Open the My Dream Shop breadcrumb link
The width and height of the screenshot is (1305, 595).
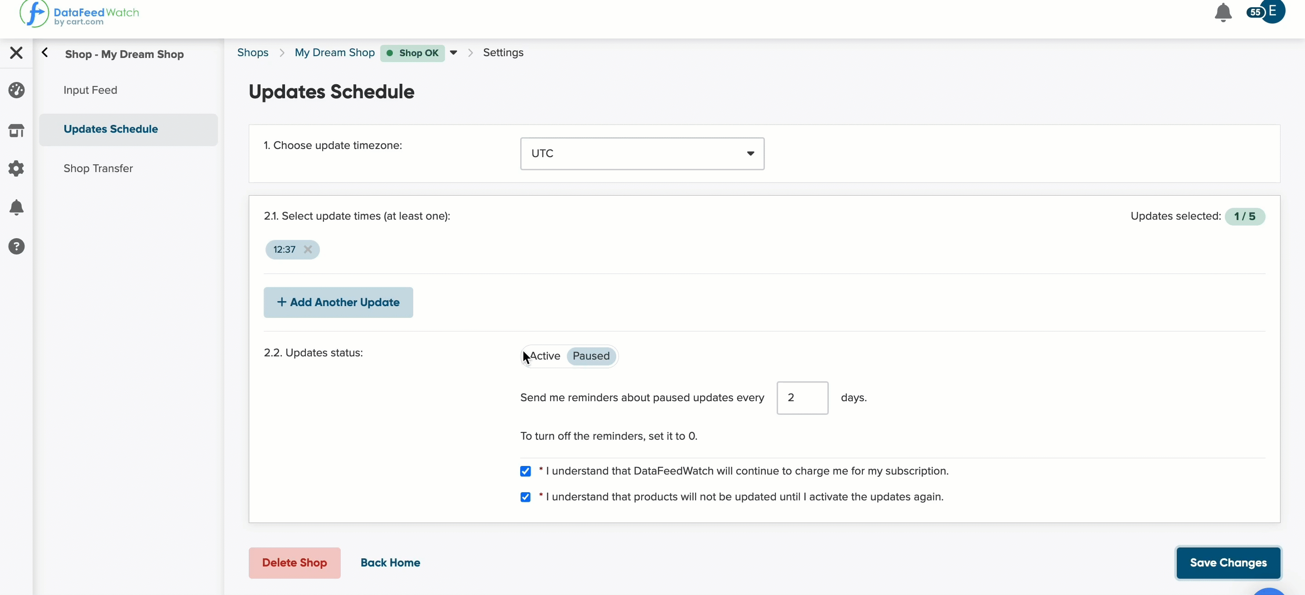pyautogui.click(x=334, y=53)
